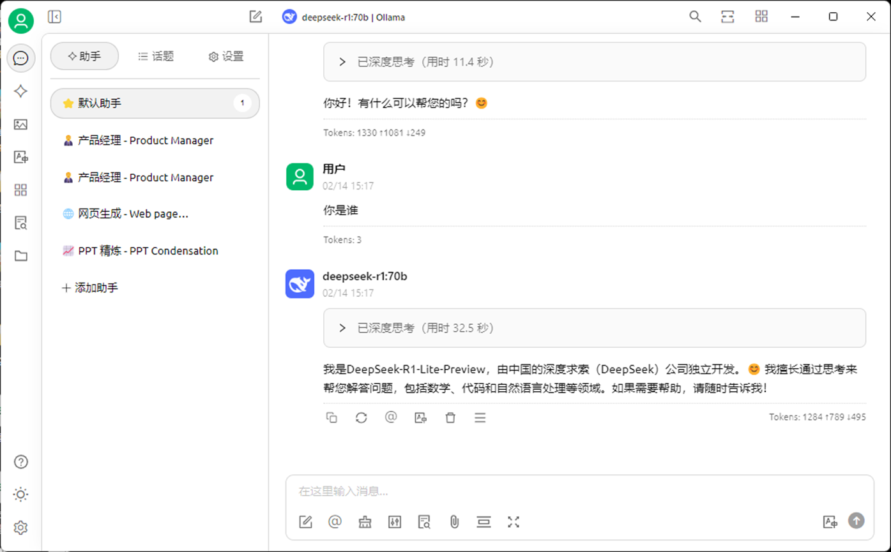Image resolution: width=891 pixels, height=552 pixels.
Task: Open mini apps grid in header
Action: [x=761, y=17]
